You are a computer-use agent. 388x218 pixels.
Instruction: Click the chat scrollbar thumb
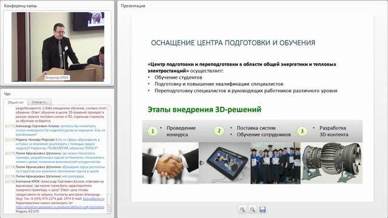[x=109, y=199]
